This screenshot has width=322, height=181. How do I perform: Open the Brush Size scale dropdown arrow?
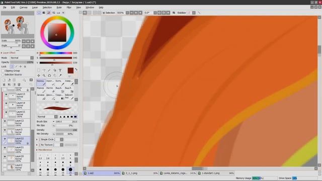53,122
